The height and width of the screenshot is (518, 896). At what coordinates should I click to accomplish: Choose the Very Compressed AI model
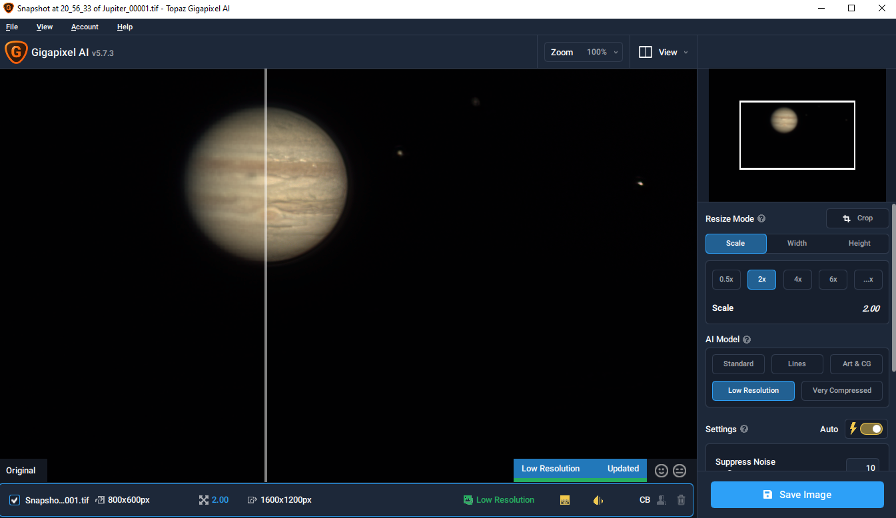pyautogui.click(x=842, y=391)
